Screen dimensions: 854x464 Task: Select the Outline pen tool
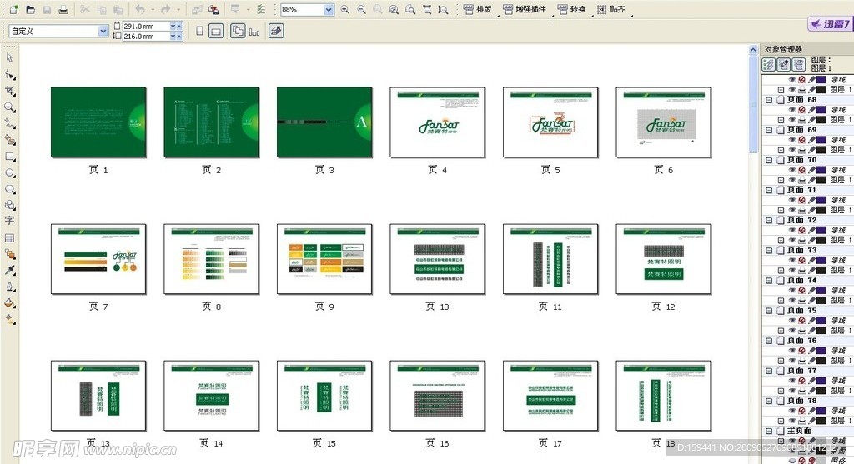pyautogui.click(x=10, y=287)
